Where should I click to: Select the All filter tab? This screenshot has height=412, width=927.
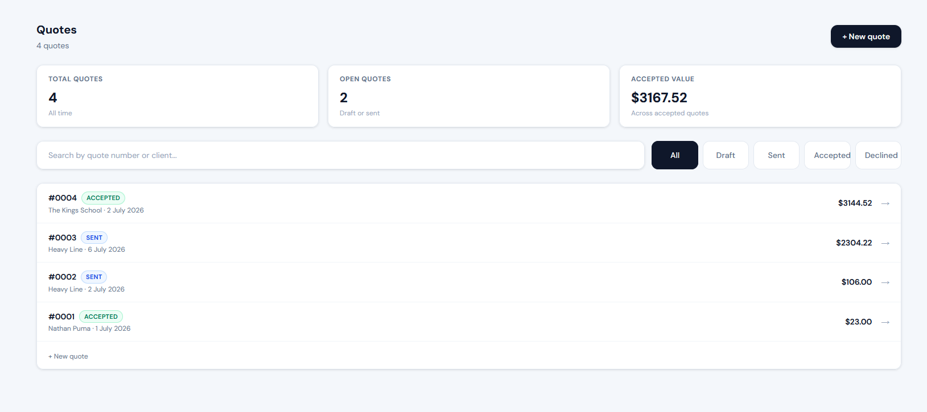[675, 155]
